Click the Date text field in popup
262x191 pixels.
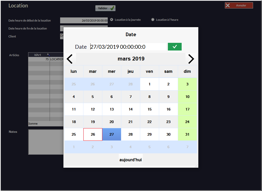pos(128,47)
